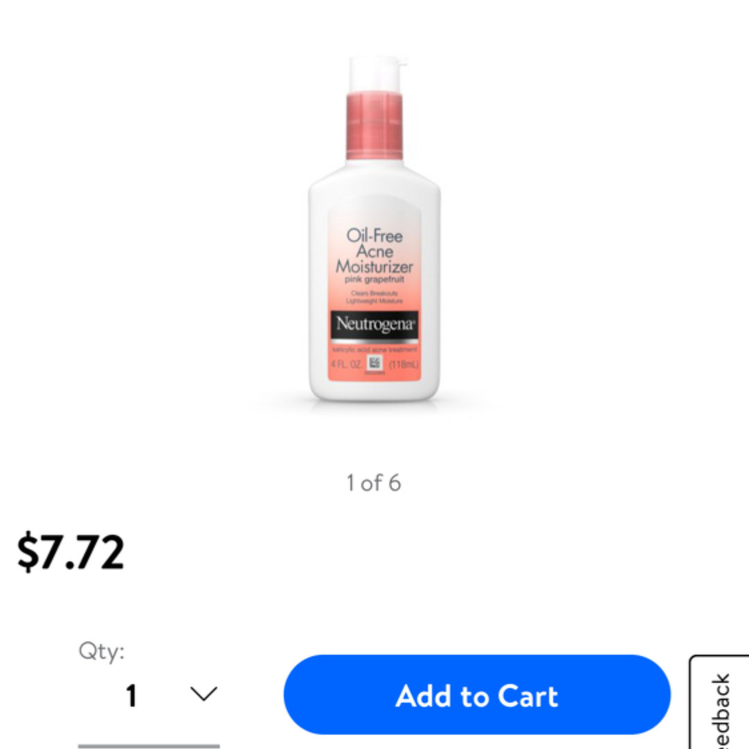The image size is (749, 749).
Task: Click the $7.72 price text
Action: coord(71,552)
